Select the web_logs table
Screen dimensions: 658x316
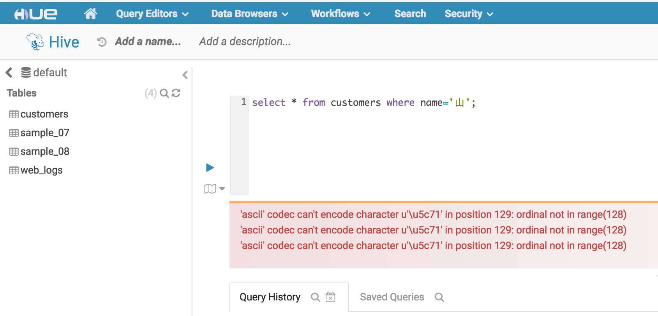41,170
